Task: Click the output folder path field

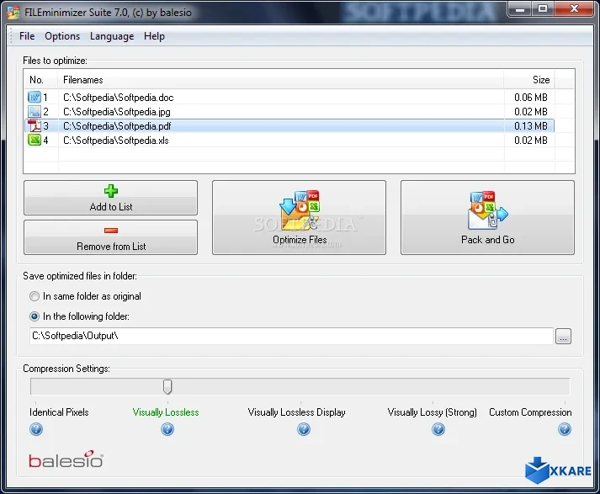Action: pyautogui.click(x=291, y=336)
